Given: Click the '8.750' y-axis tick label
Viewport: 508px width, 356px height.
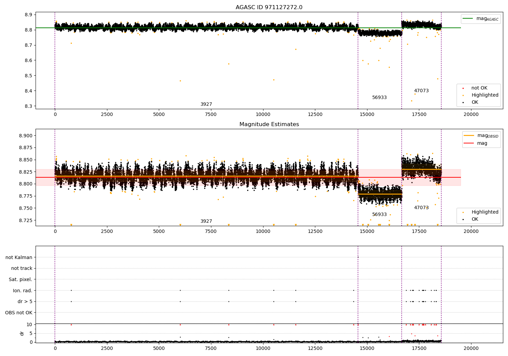Looking at the screenshot, I should [x=26, y=209].
